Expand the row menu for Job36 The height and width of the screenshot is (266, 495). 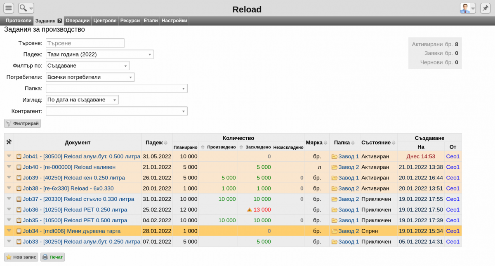[9, 209]
